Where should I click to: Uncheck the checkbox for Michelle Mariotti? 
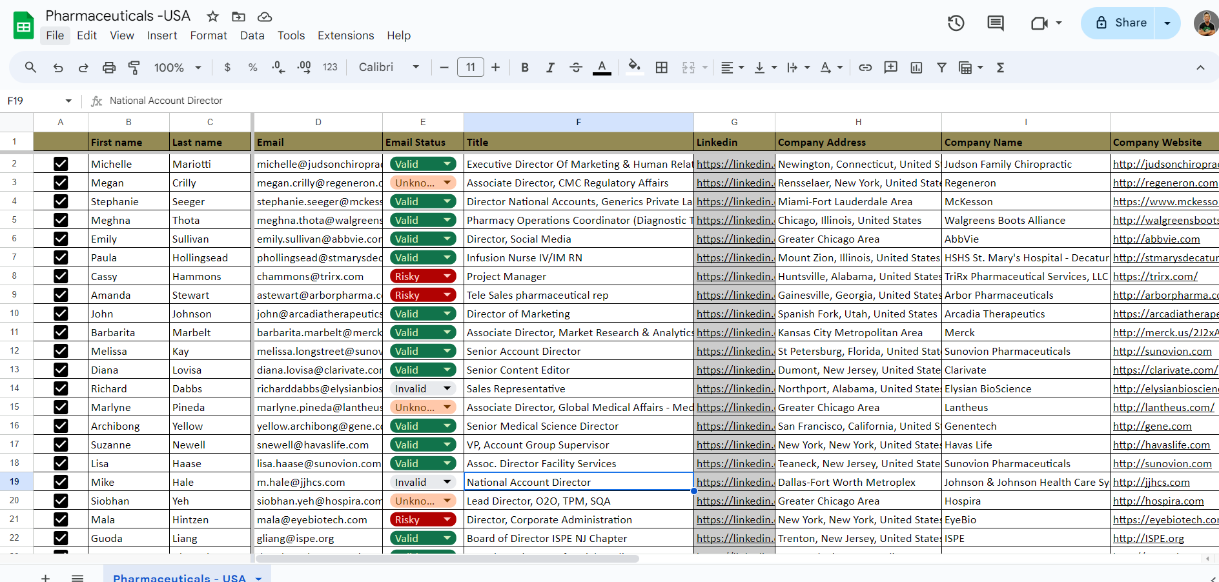(x=61, y=164)
